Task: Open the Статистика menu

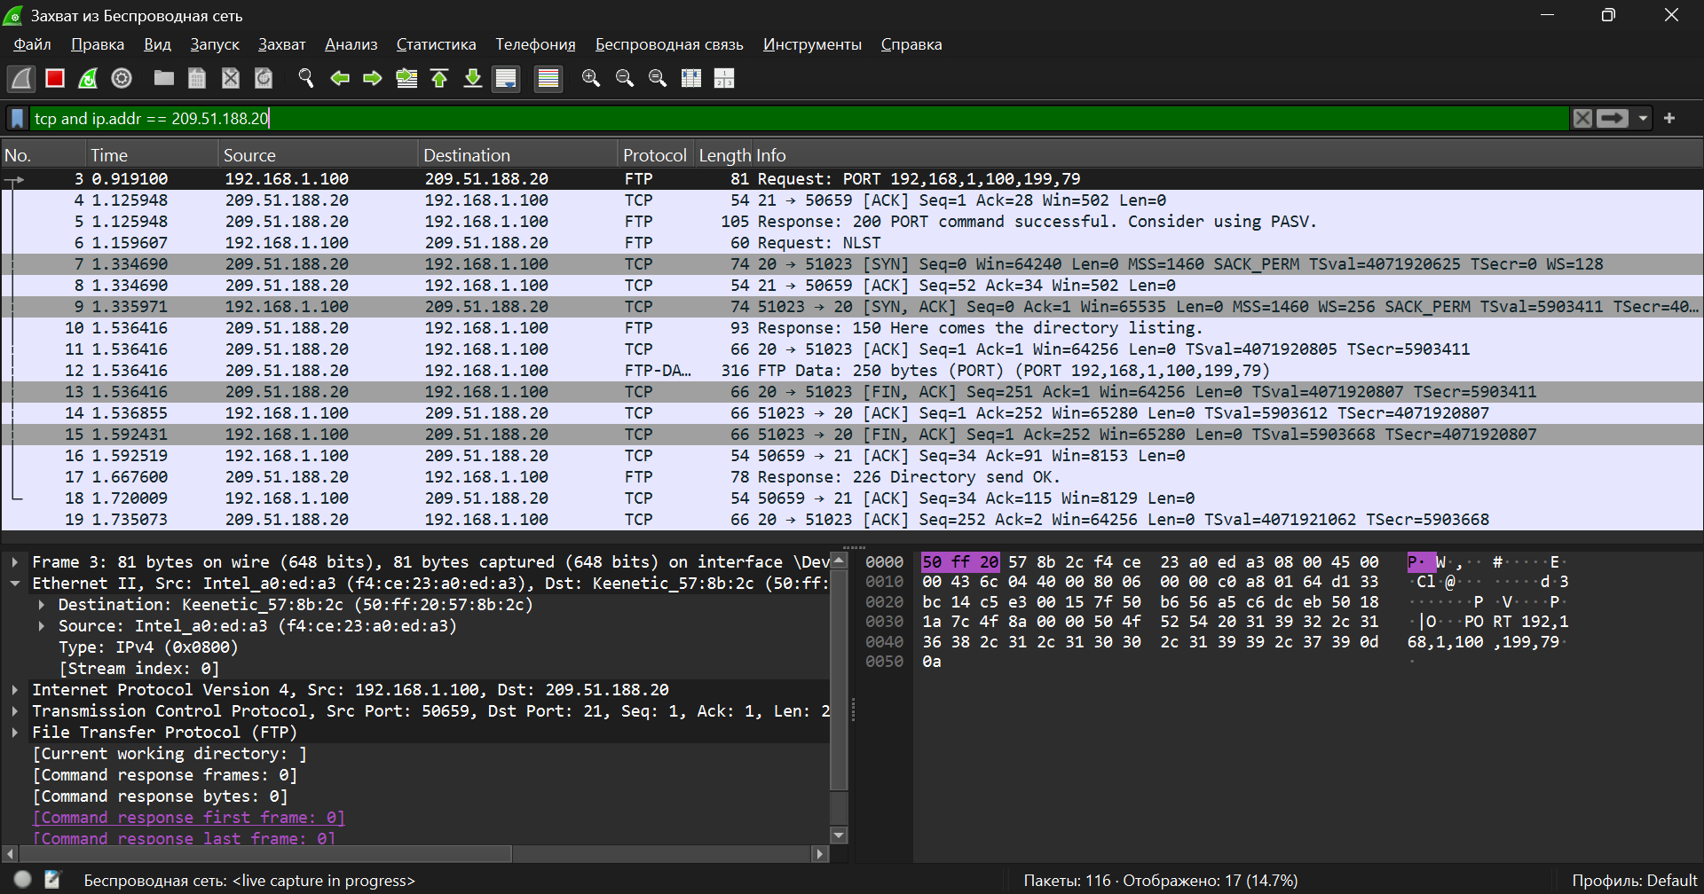Action: coord(436,44)
